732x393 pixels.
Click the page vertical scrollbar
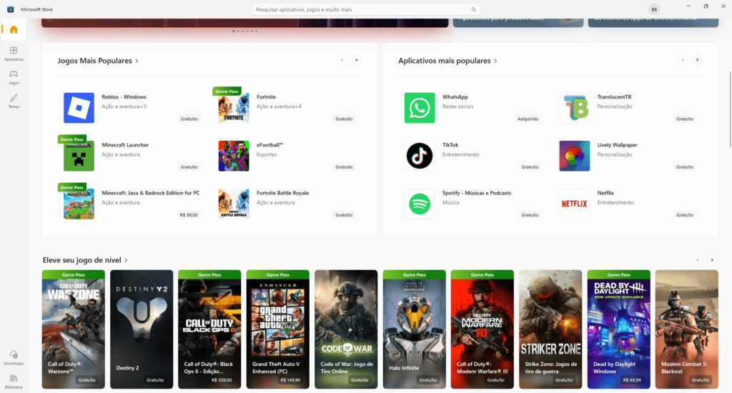pos(730,110)
